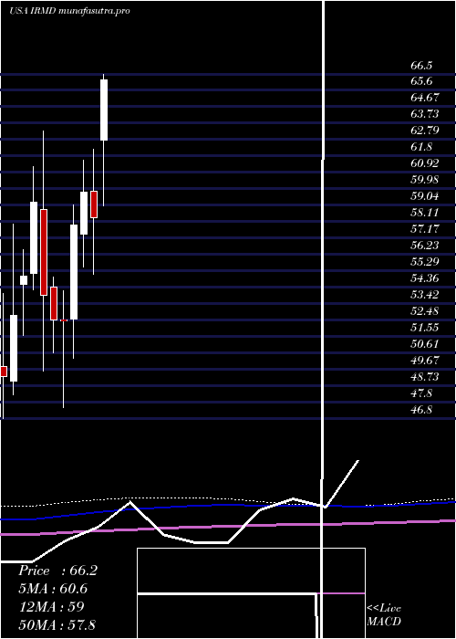This screenshot has width=456, height=639.
Task: Click the 49.67 price axis label
Action: pyautogui.click(x=425, y=361)
